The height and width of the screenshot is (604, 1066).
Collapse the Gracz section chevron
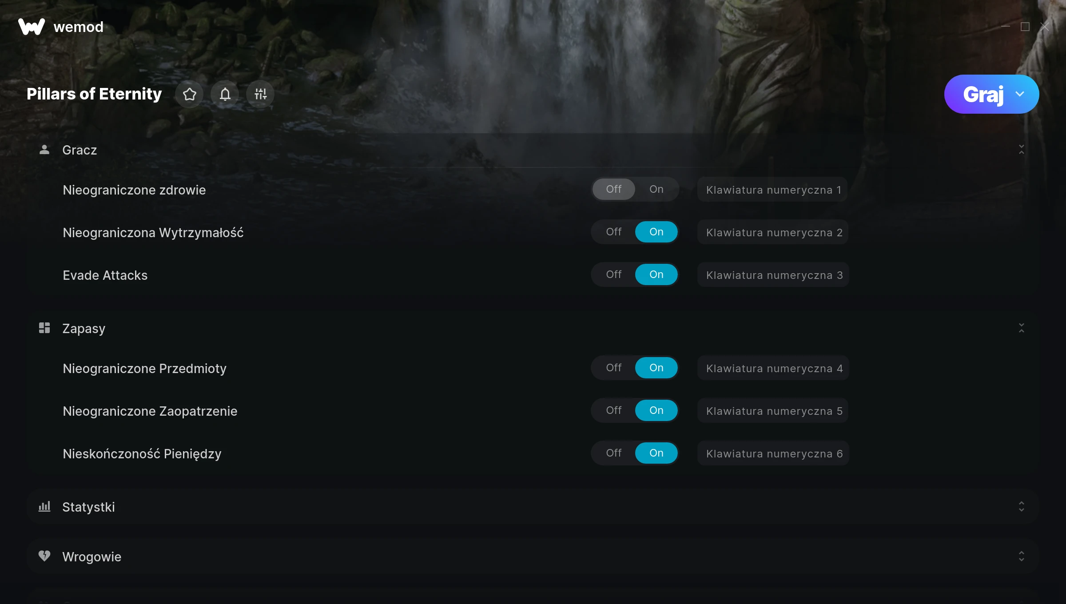tap(1022, 150)
